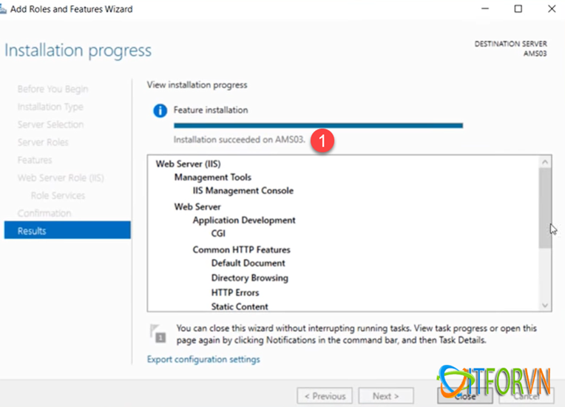
Task: Maximize the wizard window
Action: (x=518, y=9)
